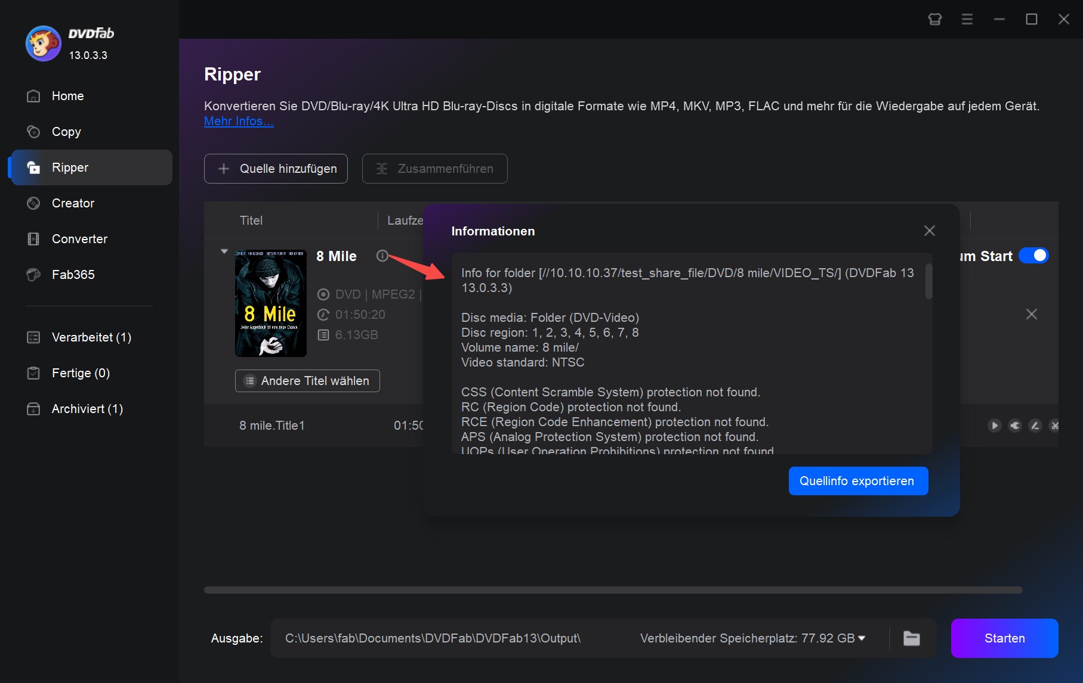Open advanced settings wrench icon
The width and height of the screenshot is (1083, 683).
pos(1015,426)
